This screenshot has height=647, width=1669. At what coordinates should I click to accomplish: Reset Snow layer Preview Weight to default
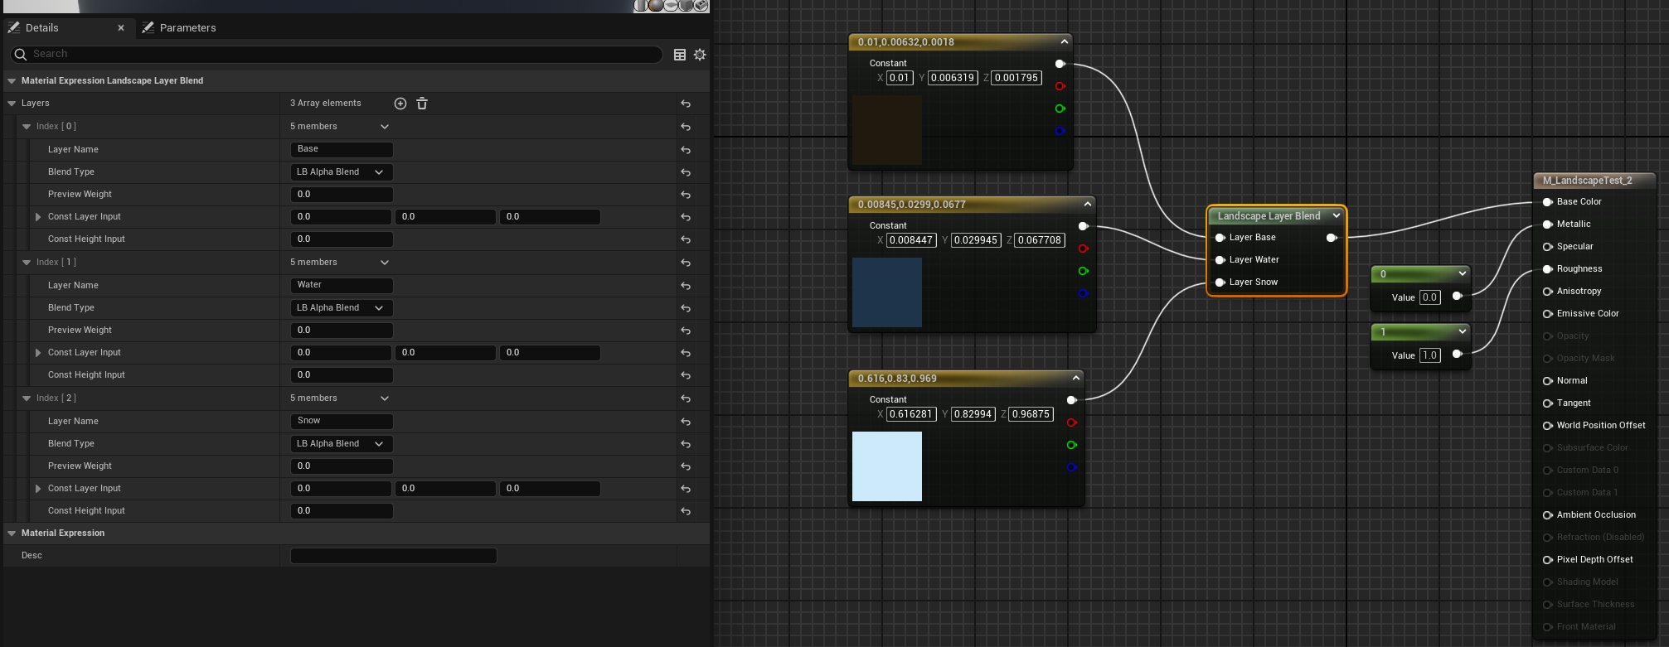pyautogui.click(x=686, y=466)
